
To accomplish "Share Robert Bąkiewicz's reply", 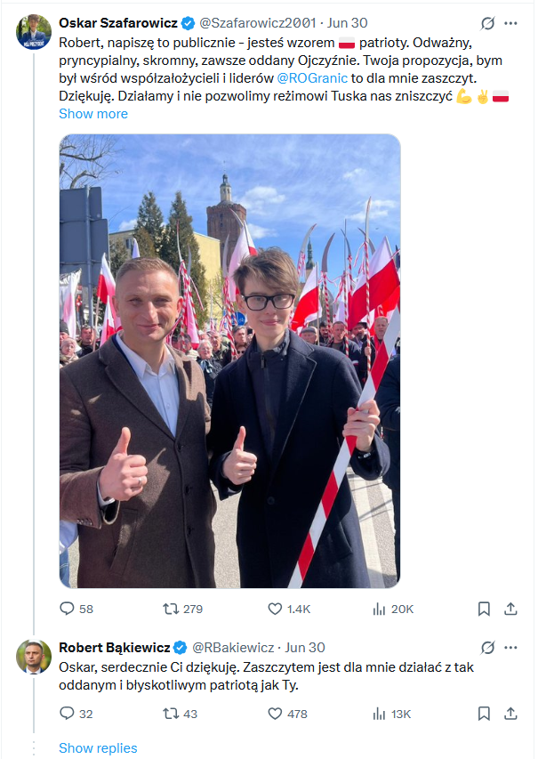I will click(x=510, y=714).
